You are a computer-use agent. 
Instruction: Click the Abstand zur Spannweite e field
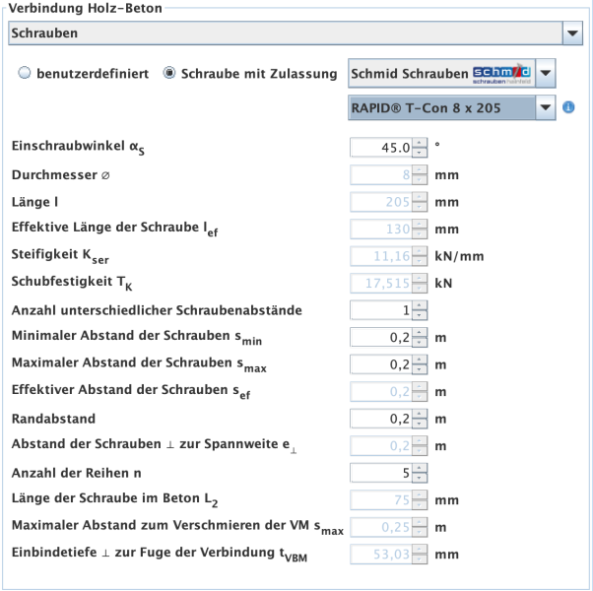pyautogui.click(x=381, y=446)
